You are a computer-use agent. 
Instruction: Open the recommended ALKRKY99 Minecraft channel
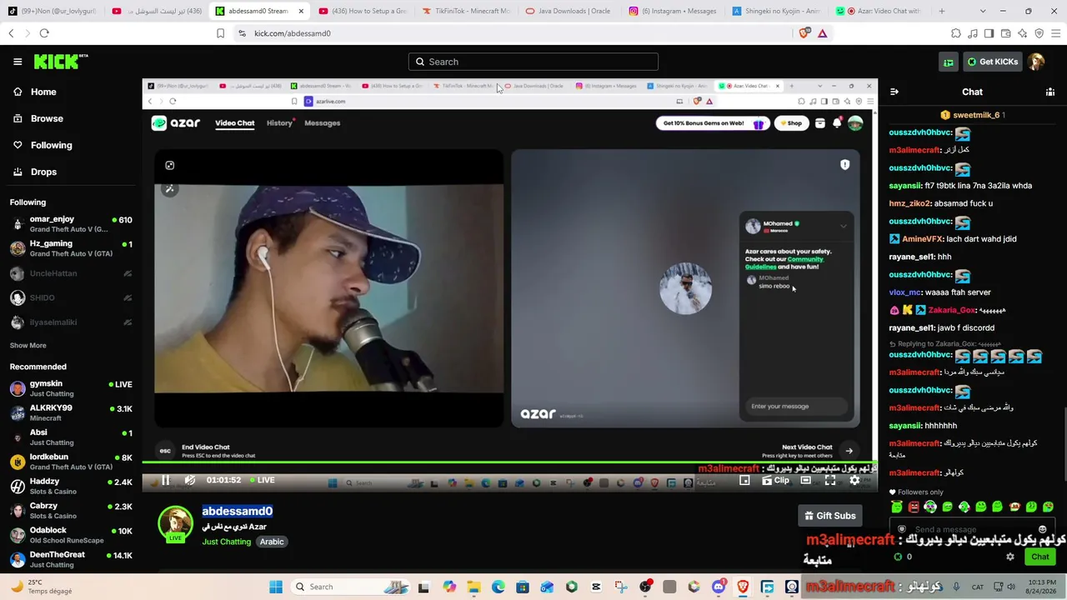[x=71, y=412]
